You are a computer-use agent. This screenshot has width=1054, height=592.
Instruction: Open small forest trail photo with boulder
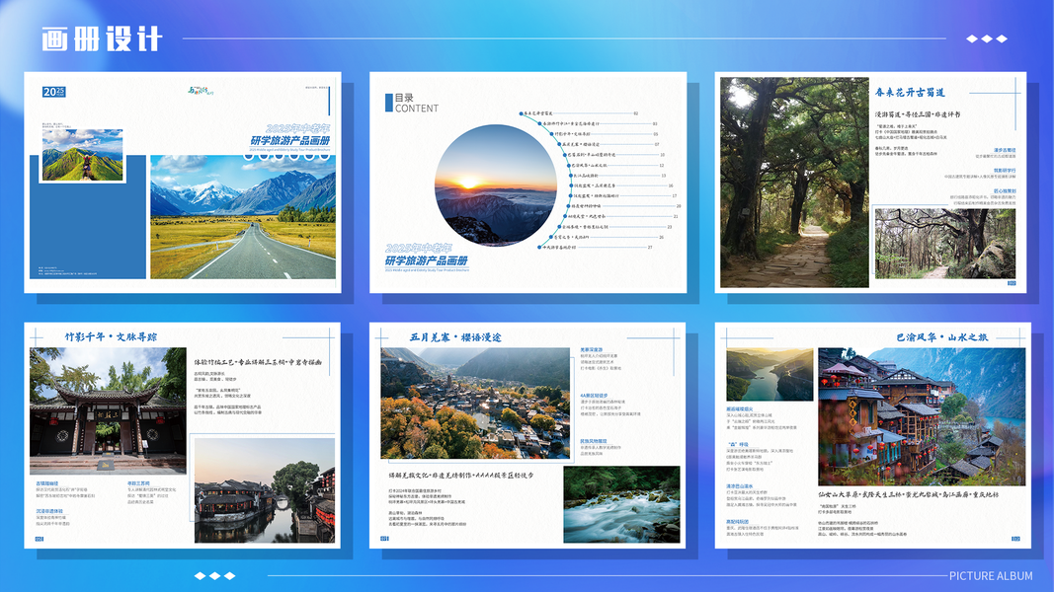click(x=945, y=244)
